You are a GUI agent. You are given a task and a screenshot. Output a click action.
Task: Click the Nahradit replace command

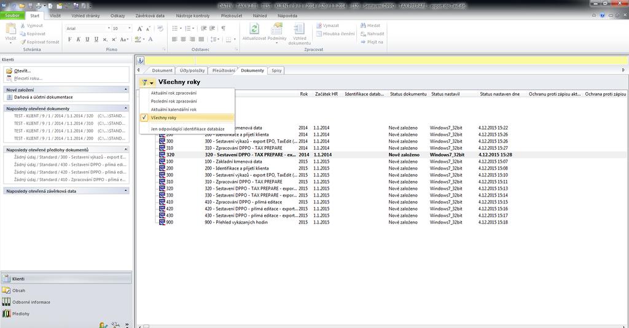click(x=372, y=34)
